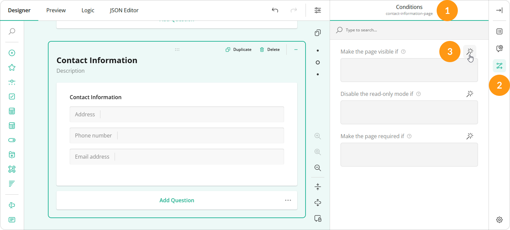Collapse the Contact Information page panel

click(x=296, y=49)
